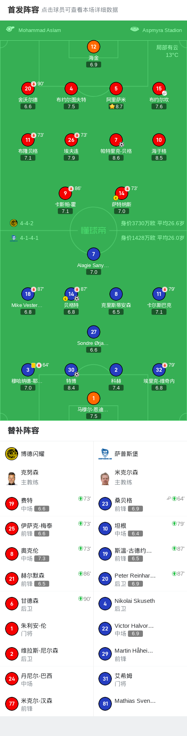
Task: Click the 博德闪耀 team crest logo
Action: (11, 454)
